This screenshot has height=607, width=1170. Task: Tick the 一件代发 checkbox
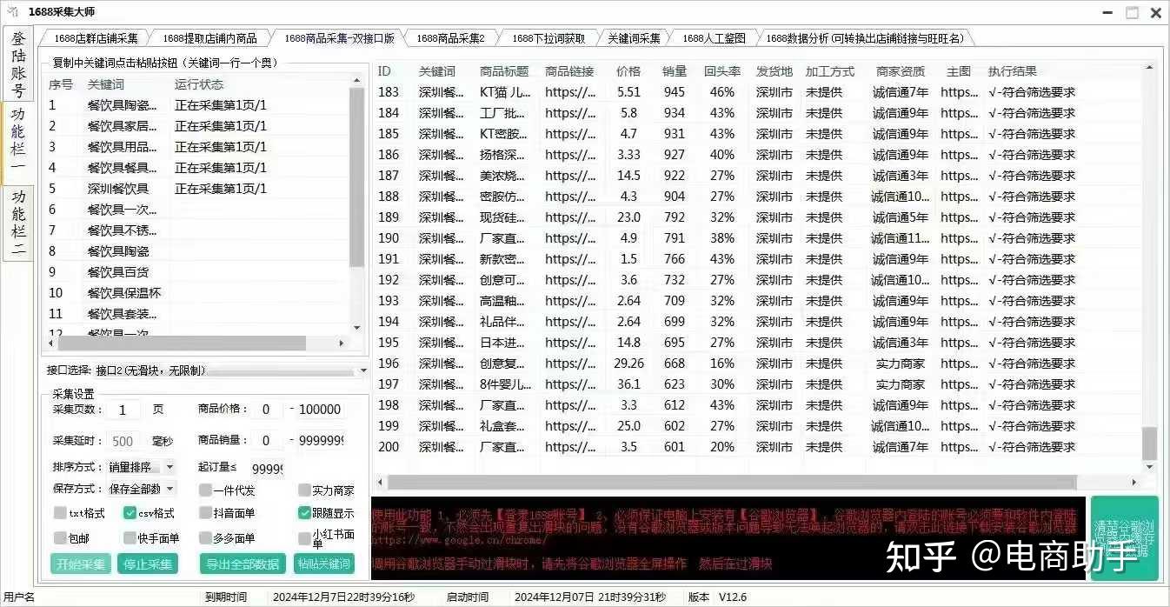coord(205,490)
